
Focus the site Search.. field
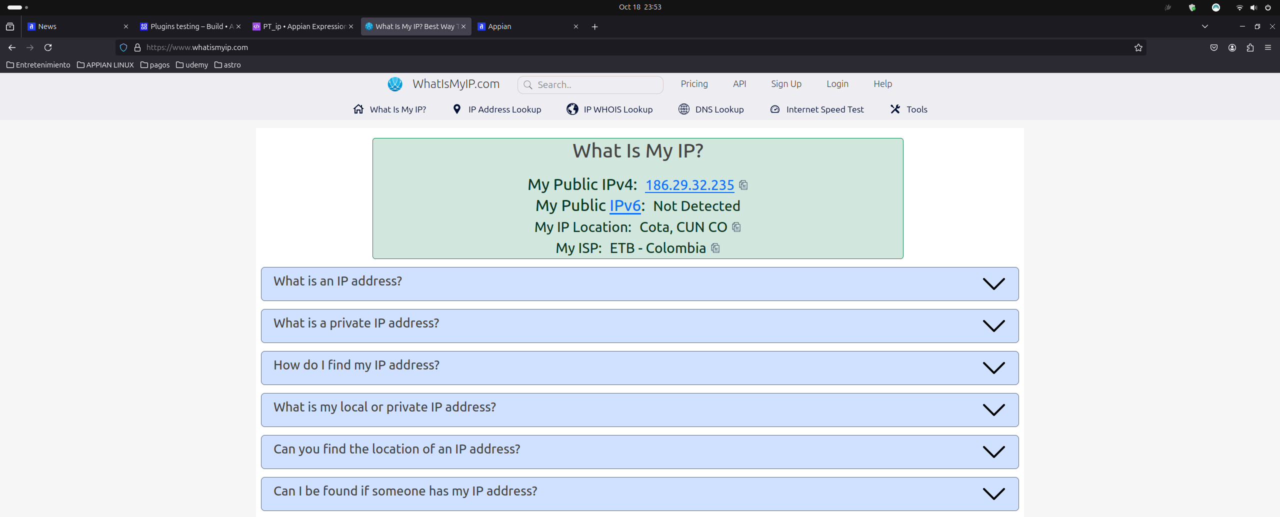click(590, 85)
